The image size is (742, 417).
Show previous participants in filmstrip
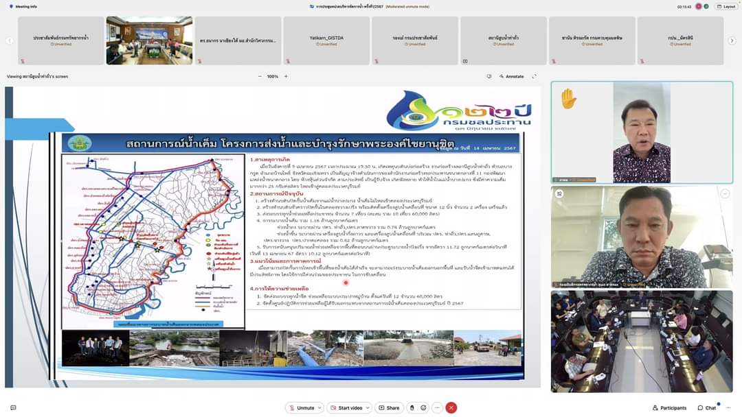[x=10, y=40]
